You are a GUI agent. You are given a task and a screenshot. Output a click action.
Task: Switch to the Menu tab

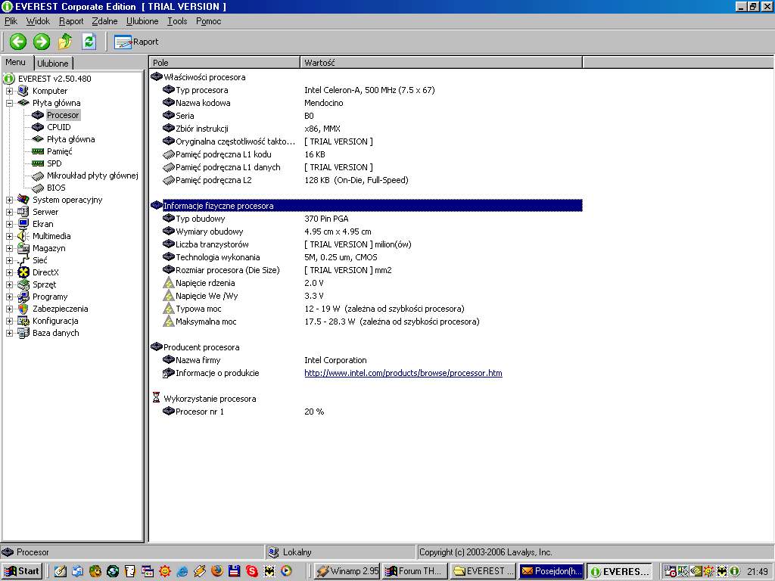click(15, 62)
